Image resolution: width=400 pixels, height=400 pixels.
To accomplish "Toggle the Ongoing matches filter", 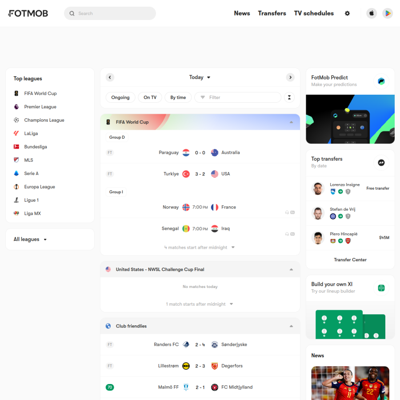I will [x=120, y=97].
